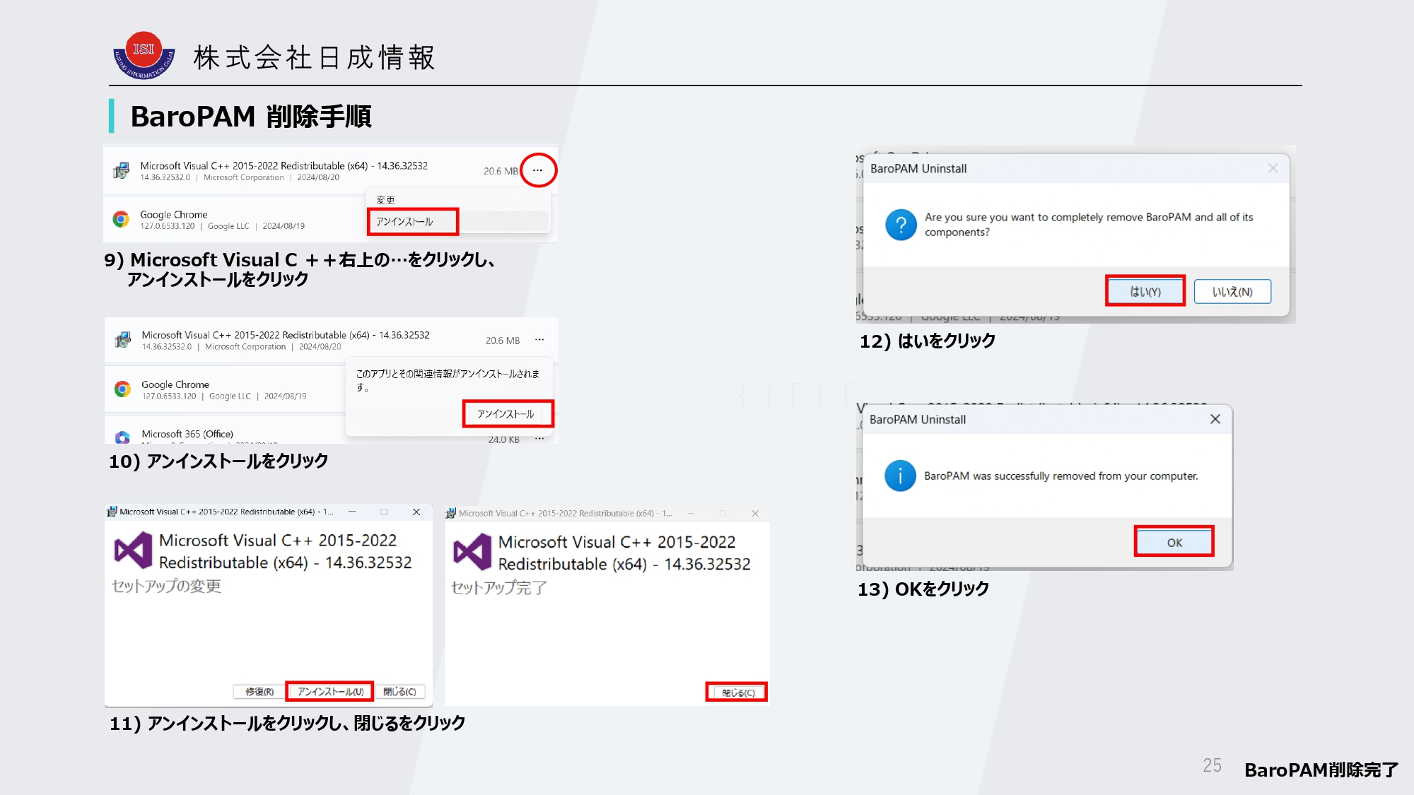1414x795 pixels.
Task: Click いいえ(N) in the BaroPAM Uninstall confirmation
Action: [x=1232, y=291]
